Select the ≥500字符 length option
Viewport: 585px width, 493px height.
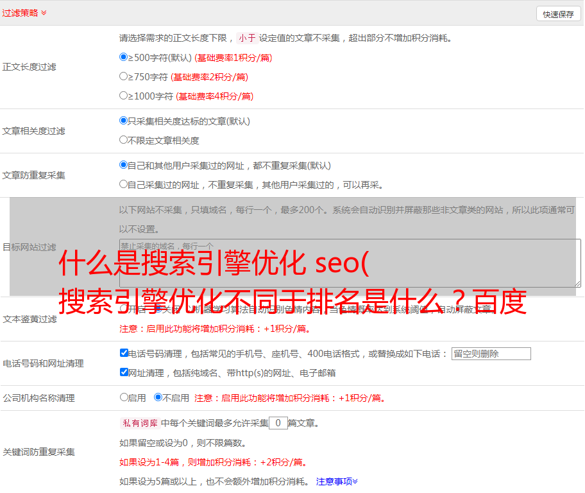(123, 57)
